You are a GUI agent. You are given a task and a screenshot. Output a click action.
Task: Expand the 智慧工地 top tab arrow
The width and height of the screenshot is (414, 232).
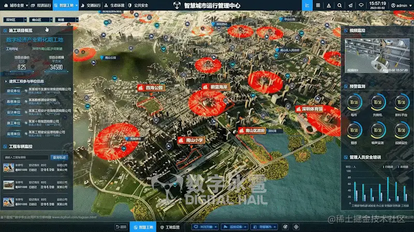click(x=77, y=6)
